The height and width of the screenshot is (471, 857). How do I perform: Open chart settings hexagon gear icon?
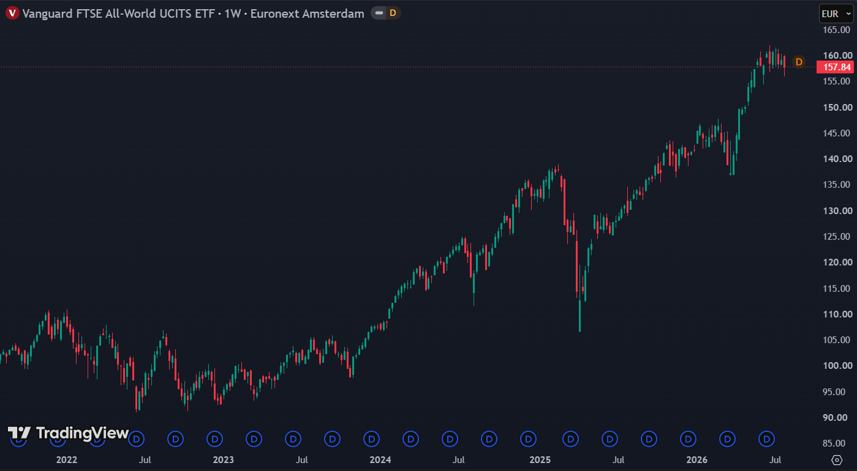coord(837,459)
